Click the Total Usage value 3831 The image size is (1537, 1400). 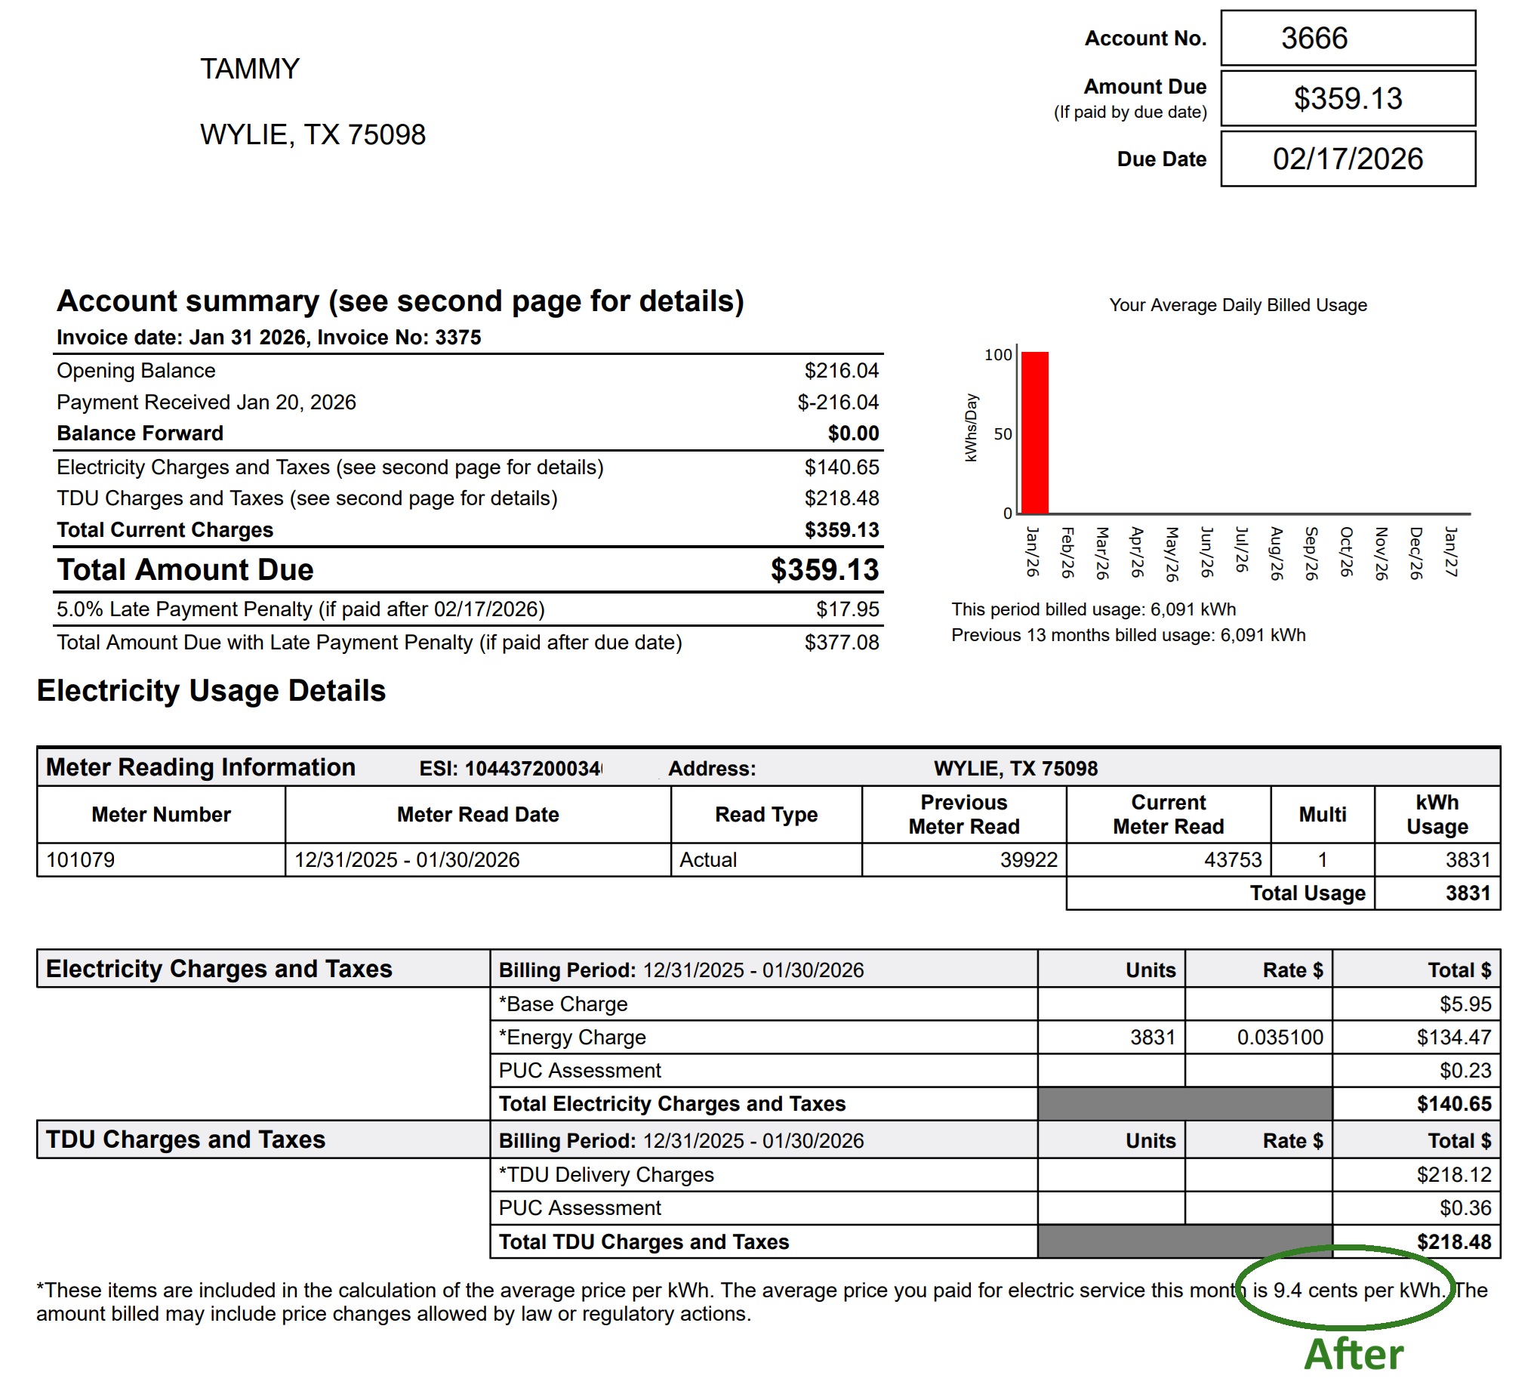click(1467, 893)
